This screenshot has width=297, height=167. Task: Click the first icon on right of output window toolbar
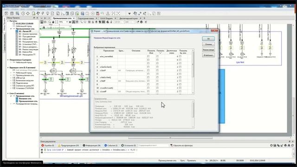pos(271,145)
